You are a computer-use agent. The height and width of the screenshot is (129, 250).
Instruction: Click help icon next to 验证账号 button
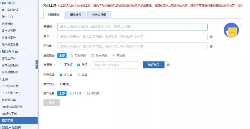[x=168, y=65]
